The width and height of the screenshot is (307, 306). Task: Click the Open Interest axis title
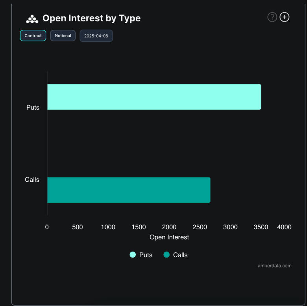169,237
